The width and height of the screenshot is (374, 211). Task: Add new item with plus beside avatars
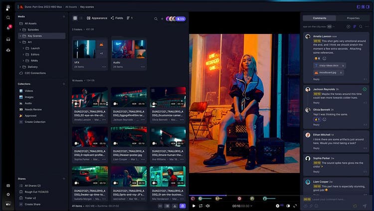click(162, 19)
